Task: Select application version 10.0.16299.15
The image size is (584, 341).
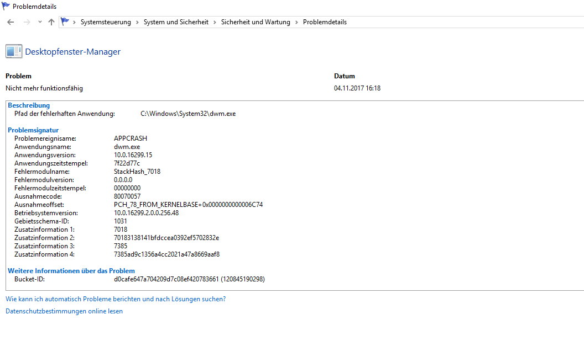Action: (133, 155)
